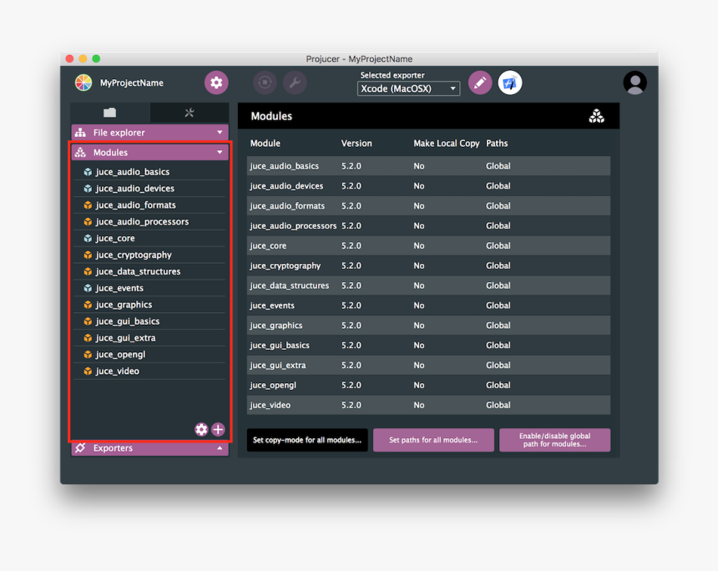Image resolution: width=718 pixels, height=571 pixels.
Task: Open the project settings gear icon
Action: [x=216, y=83]
